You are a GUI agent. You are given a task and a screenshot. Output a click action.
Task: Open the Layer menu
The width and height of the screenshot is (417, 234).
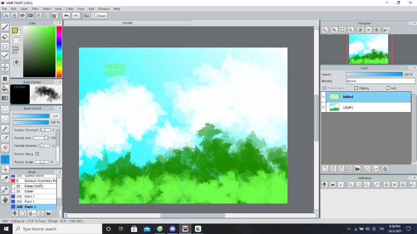tap(24, 9)
